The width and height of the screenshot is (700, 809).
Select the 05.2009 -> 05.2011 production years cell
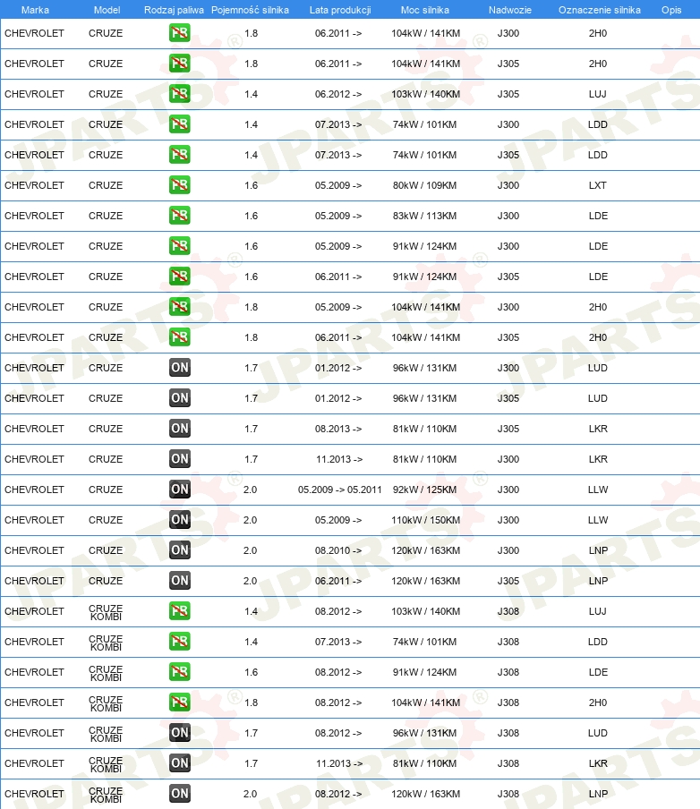[x=339, y=490]
